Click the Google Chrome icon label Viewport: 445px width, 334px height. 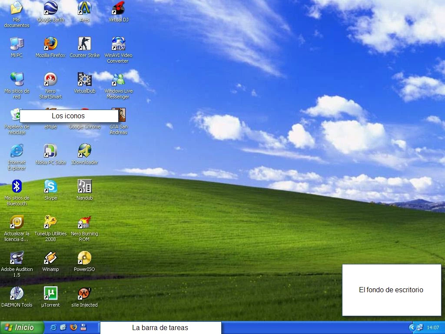(85, 127)
